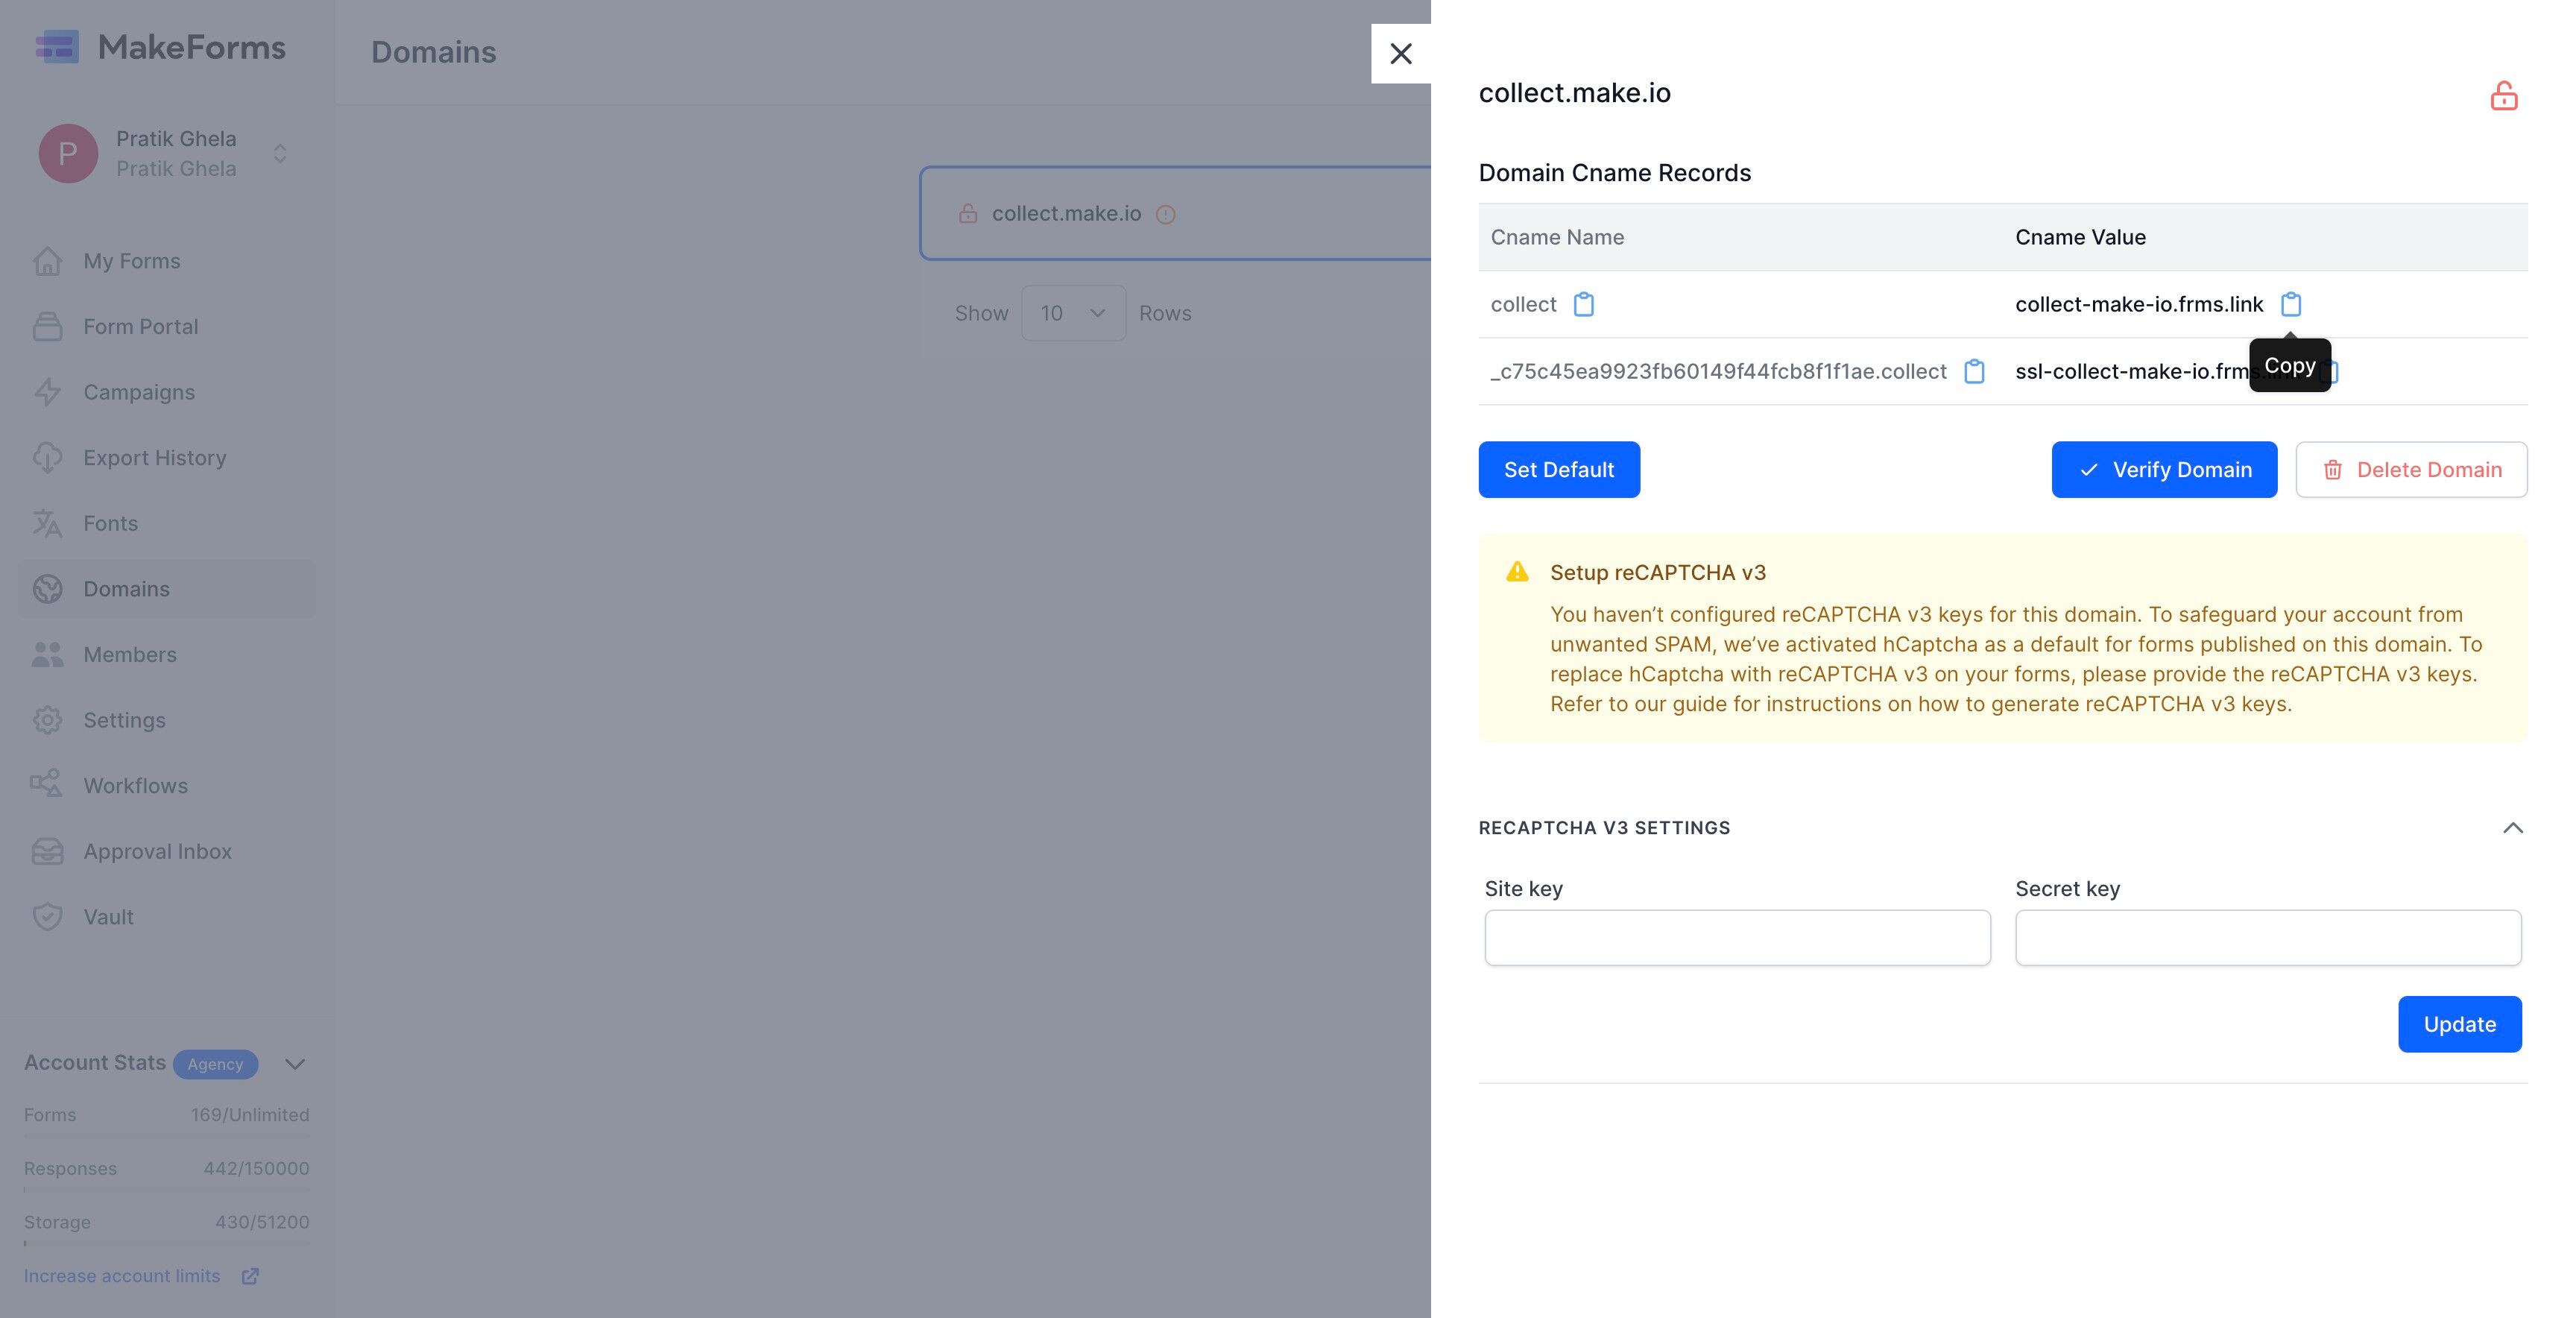Click inside the Site key field
The width and height of the screenshot is (2576, 1318).
coord(1737,937)
